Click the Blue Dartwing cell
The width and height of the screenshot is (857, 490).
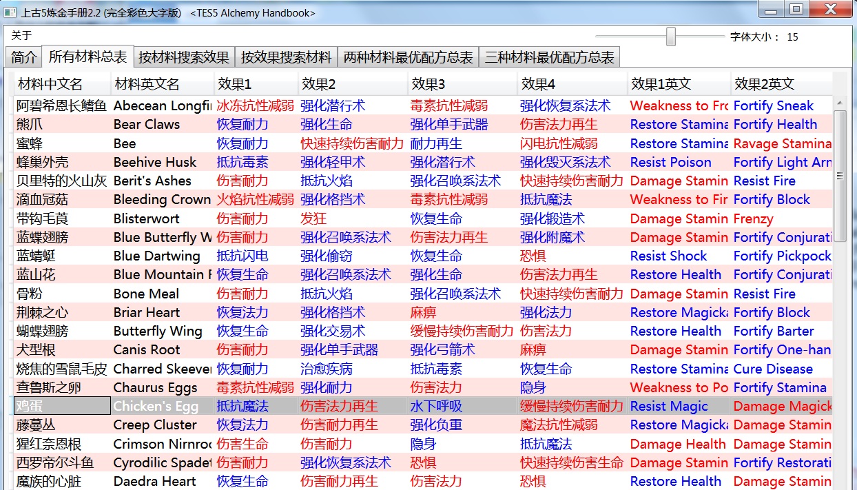click(x=163, y=256)
